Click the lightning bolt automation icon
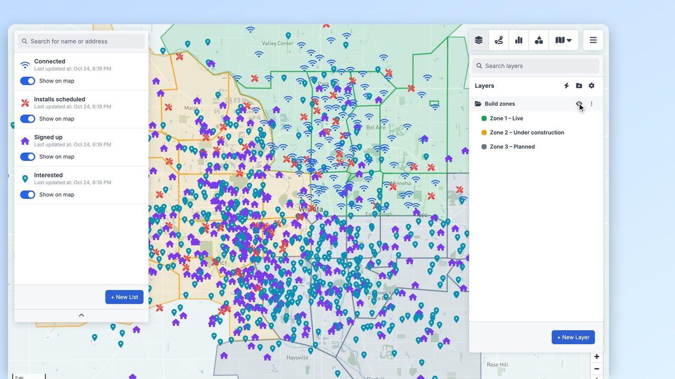Viewport: 675px width, 379px height. pos(566,86)
